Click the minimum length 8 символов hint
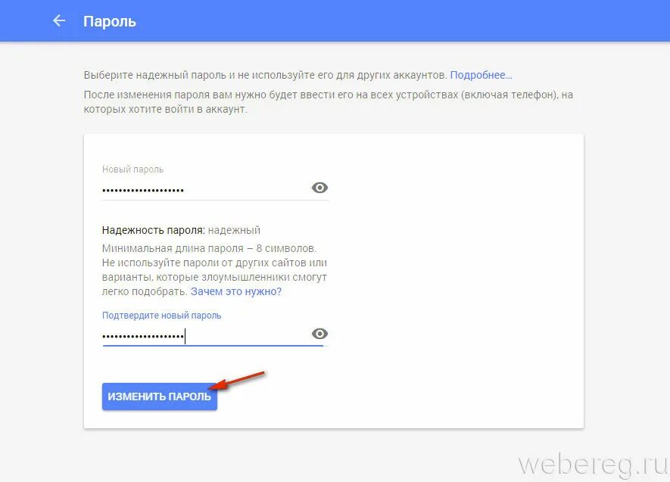Viewport: 670px width, 482px height. point(209,248)
